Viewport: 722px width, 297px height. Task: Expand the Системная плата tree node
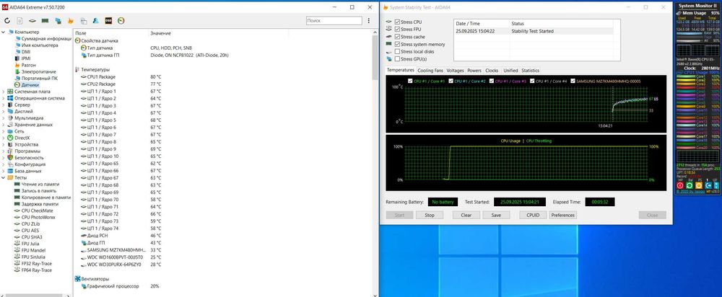[x=3, y=92]
